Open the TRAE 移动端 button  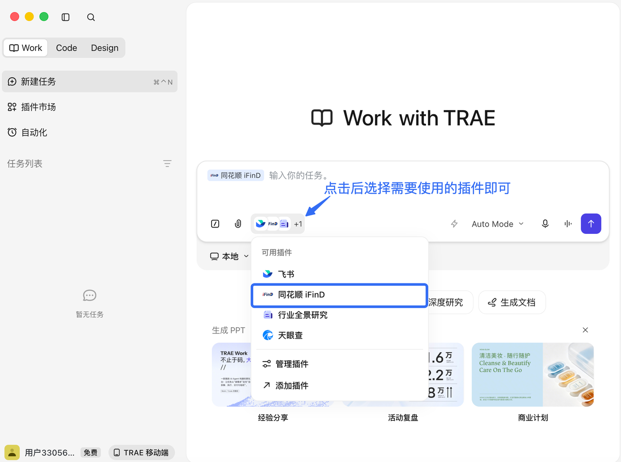(x=141, y=453)
